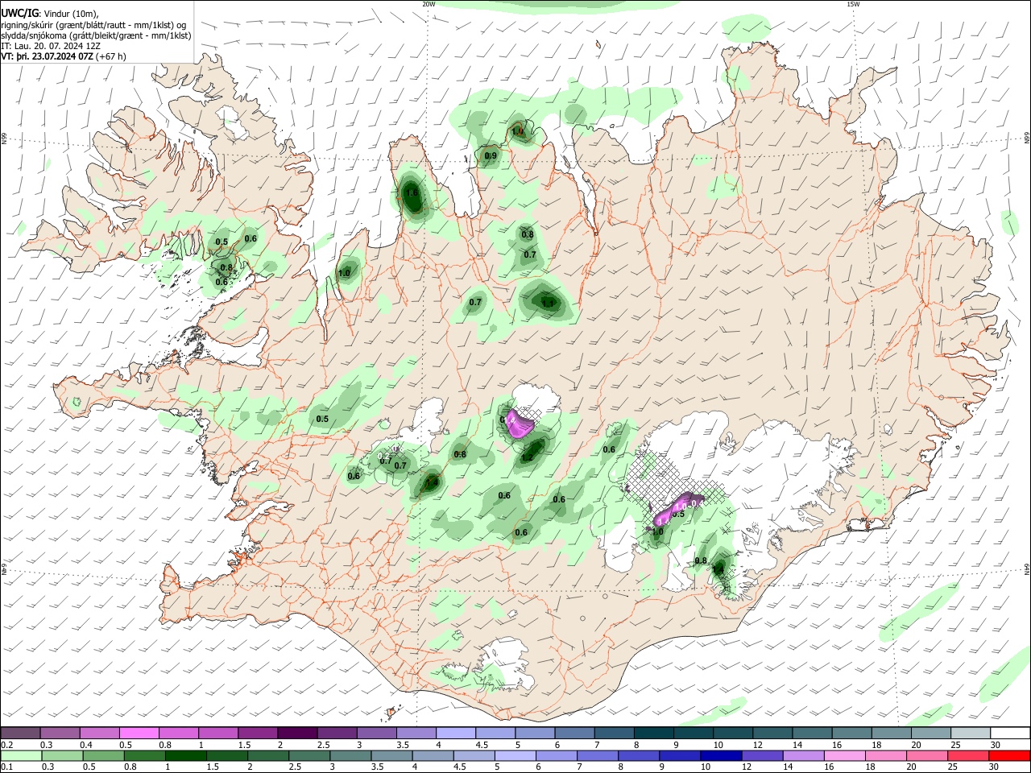Viewport: 1031px width, 773px height.
Task: Click the snow-scale swatch between 0.2 and 0.3
Action: coord(21,733)
